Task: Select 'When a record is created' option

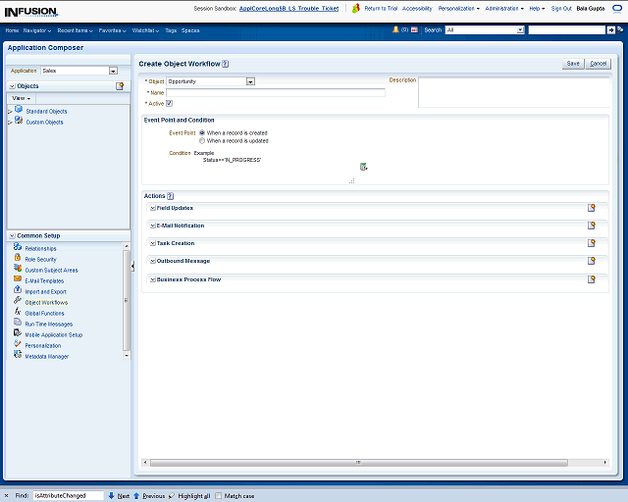Action: point(202,132)
